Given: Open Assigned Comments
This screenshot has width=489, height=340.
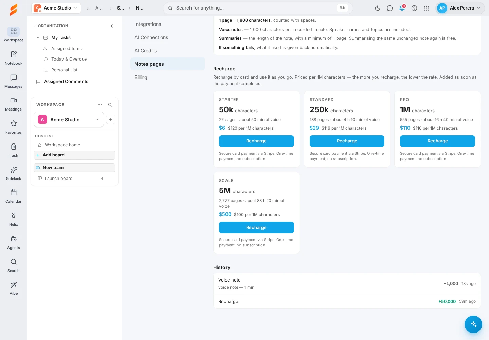Looking at the screenshot, I should 66,82.
